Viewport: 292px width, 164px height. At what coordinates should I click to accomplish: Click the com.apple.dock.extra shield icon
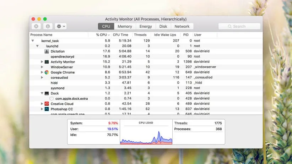click(x=52, y=98)
